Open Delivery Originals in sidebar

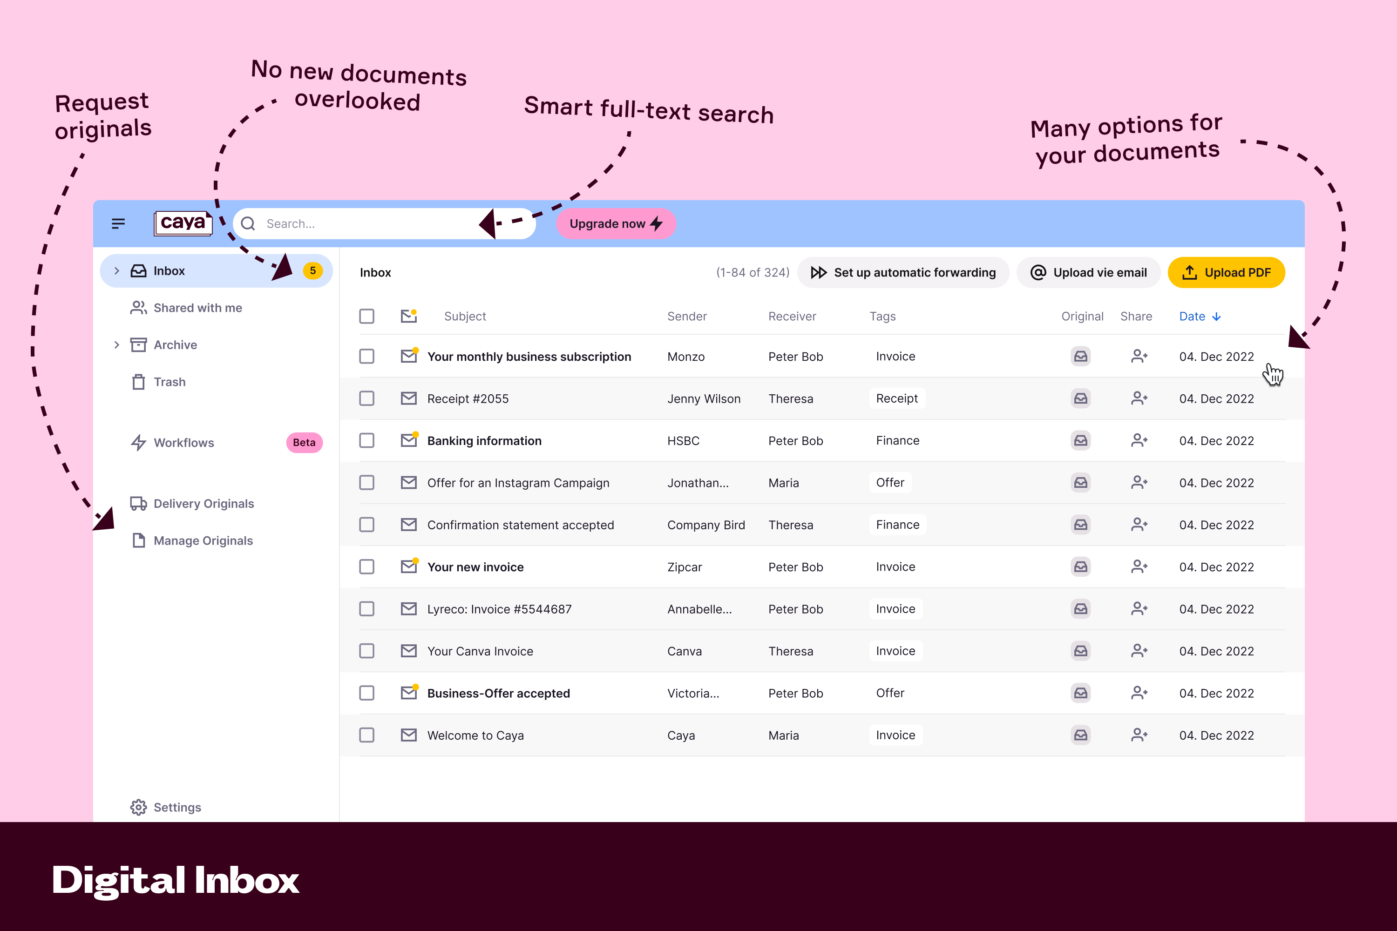[x=203, y=504]
